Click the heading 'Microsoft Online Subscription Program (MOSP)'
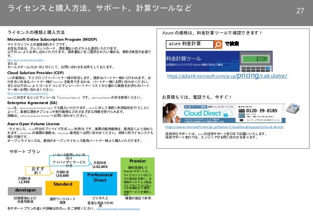313x217 pixels. point(52,39)
